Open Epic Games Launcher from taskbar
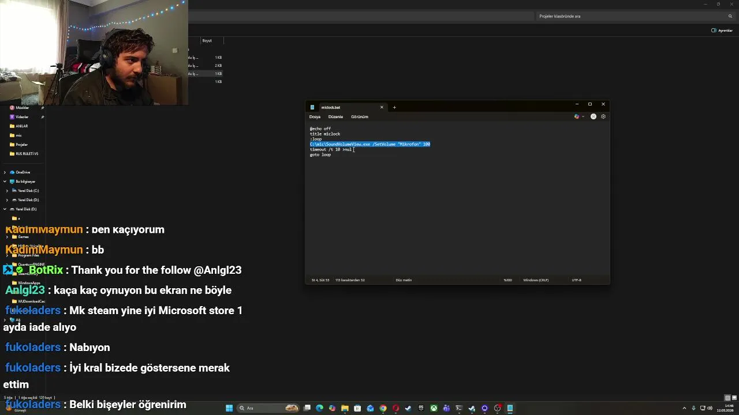This screenshot has height=415, width=739. 421,408
